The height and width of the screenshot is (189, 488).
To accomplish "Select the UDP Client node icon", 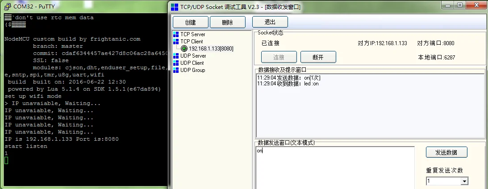I will point(176,63).
